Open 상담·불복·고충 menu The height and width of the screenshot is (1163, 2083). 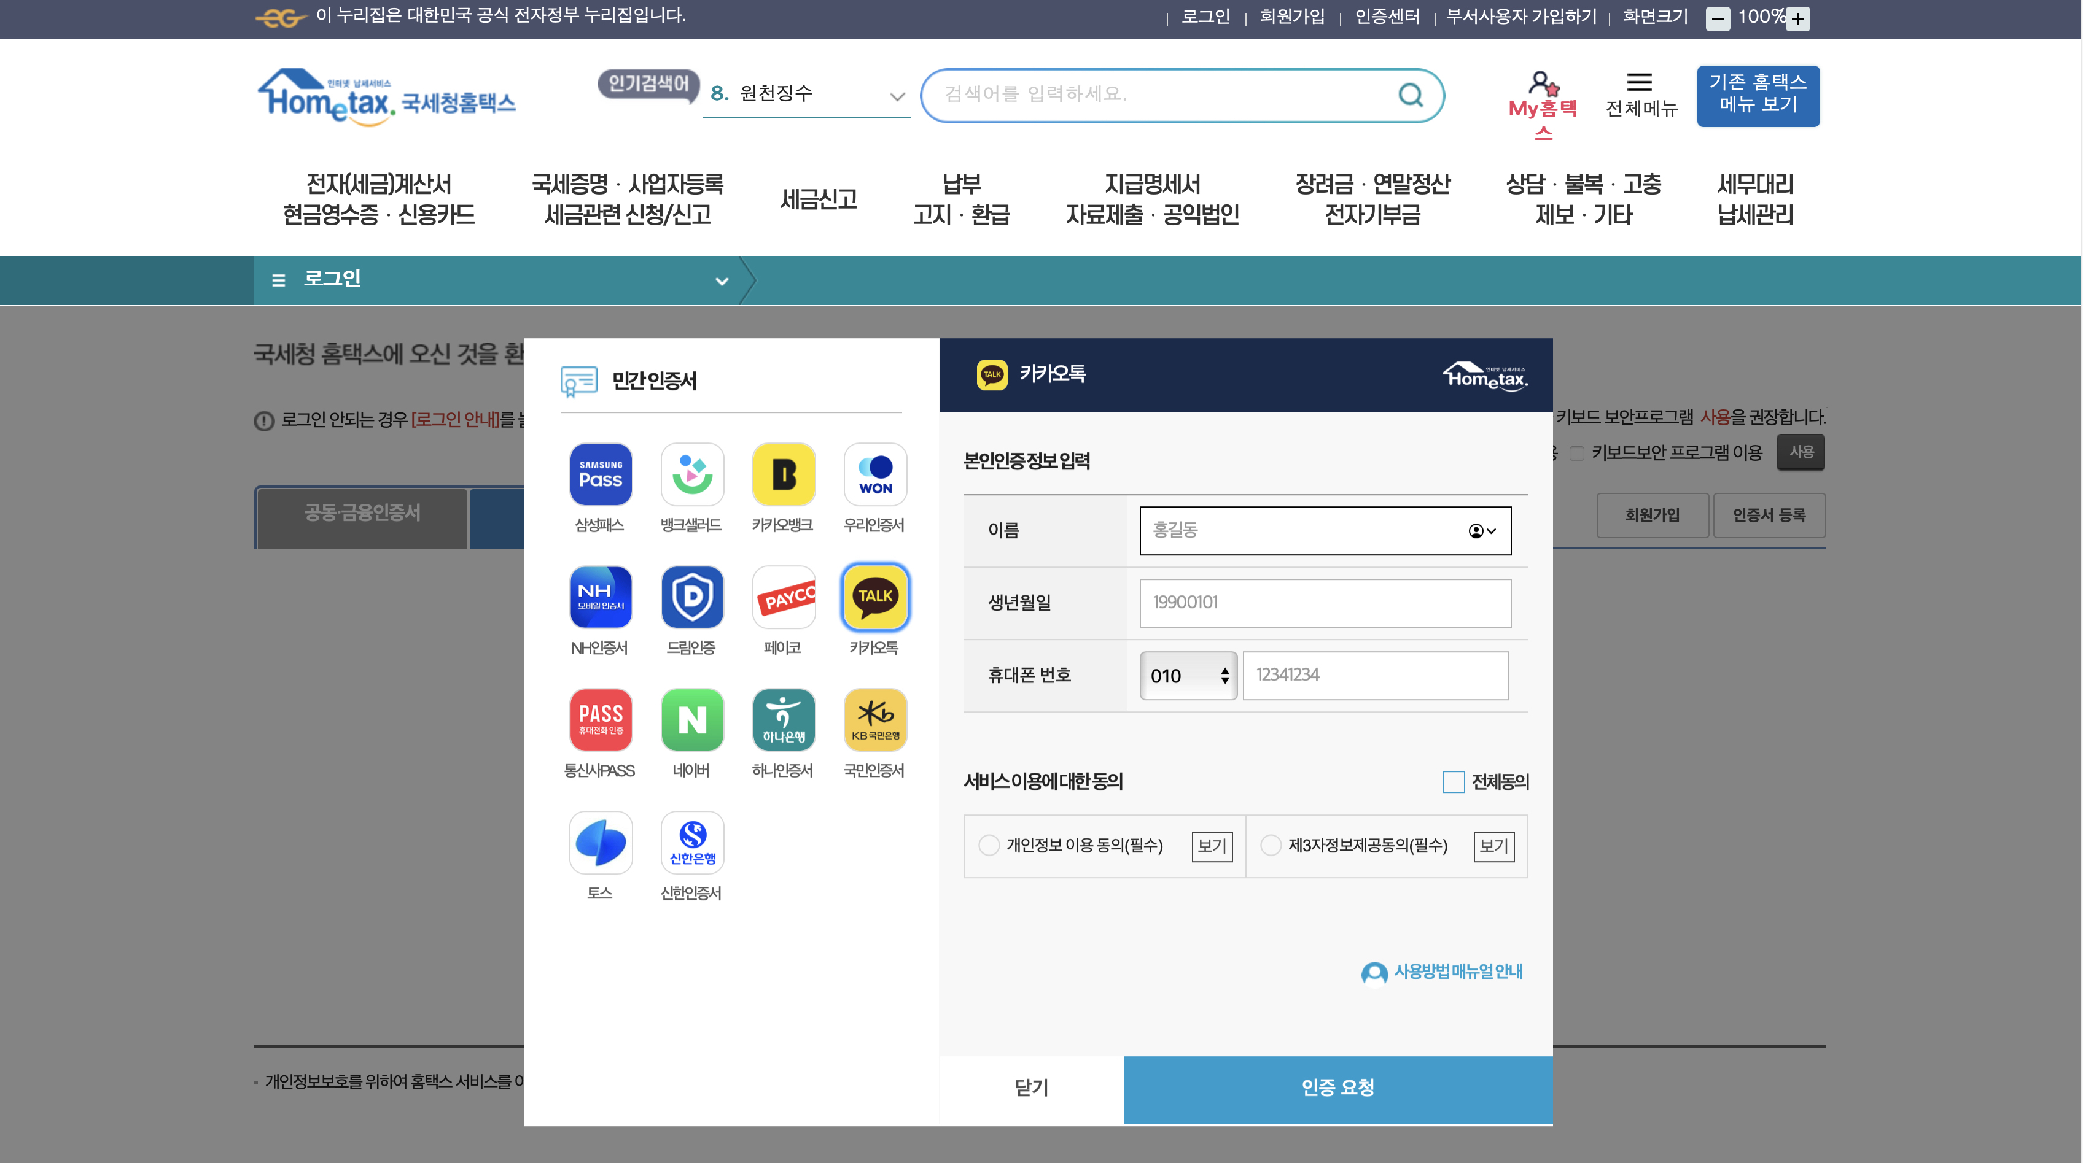(x=1583, y=199)
